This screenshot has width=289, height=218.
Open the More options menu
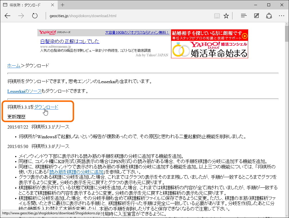(x=282, y=16)
